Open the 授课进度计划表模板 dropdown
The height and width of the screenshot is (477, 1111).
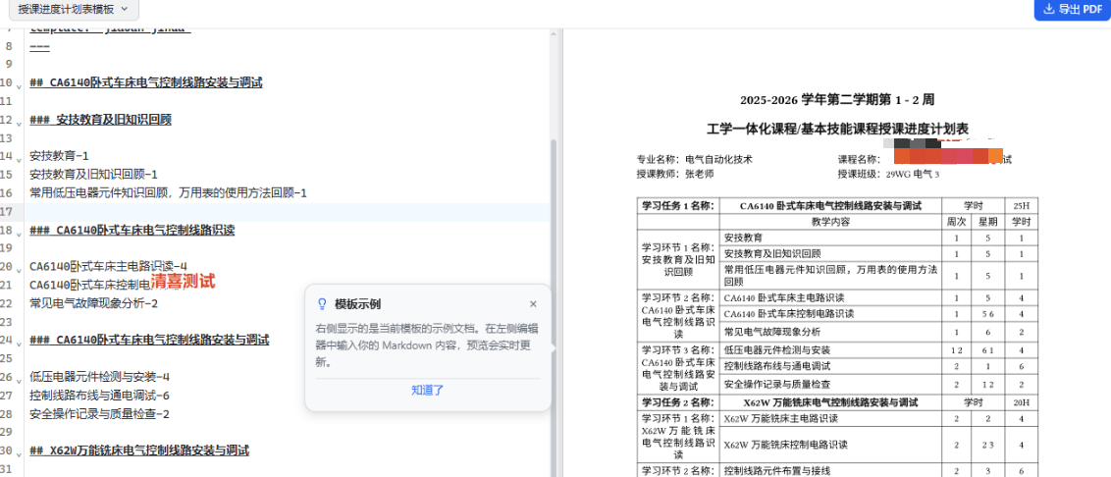click(73, 9)
